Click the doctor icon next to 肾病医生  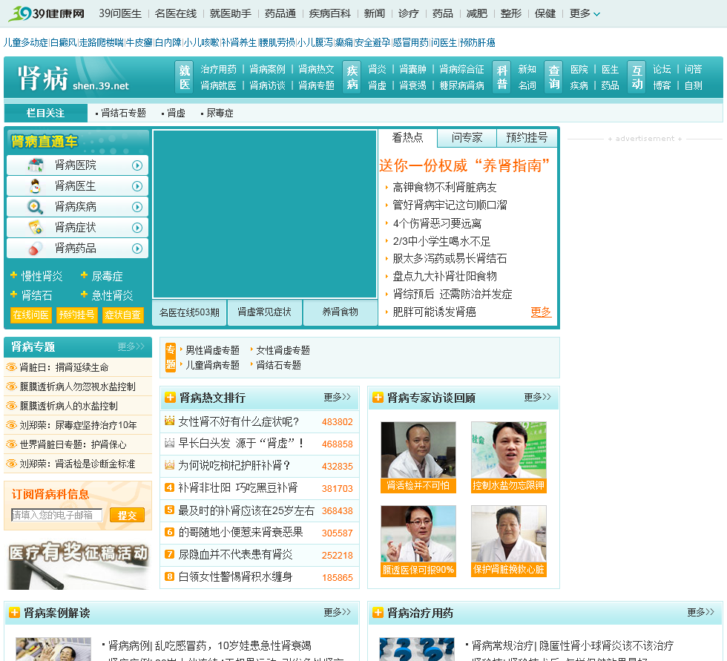click(36, 186)
